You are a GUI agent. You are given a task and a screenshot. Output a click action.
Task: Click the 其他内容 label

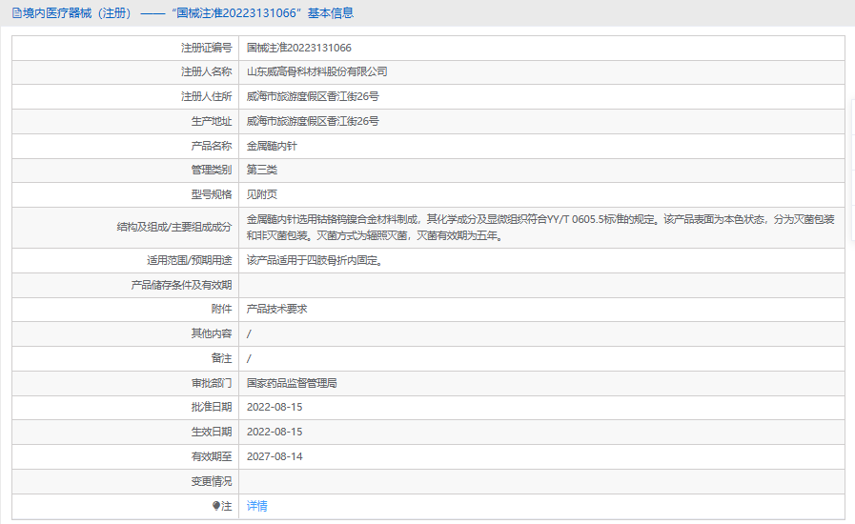[212, 333]
